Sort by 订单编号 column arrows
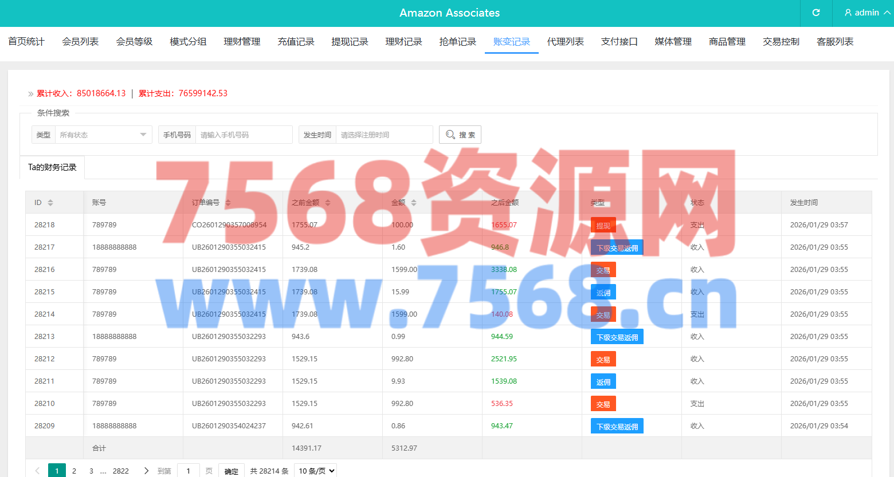The height and width of the screenshot is (477, 894). (228, 203)
